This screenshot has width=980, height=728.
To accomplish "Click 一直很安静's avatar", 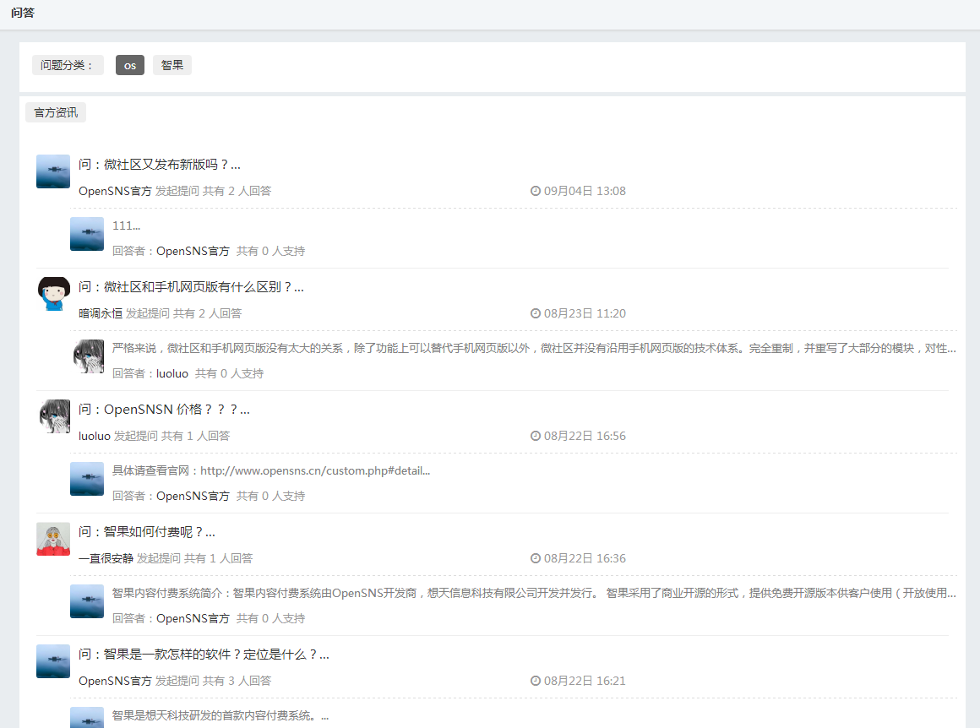I will click(x=53, y=539).
